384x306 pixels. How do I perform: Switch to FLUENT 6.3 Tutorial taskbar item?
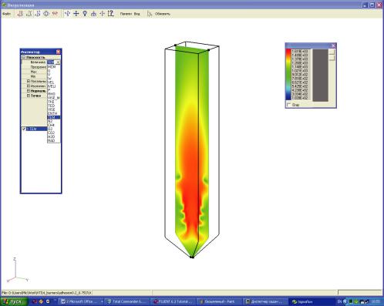[x=173, y=301]
